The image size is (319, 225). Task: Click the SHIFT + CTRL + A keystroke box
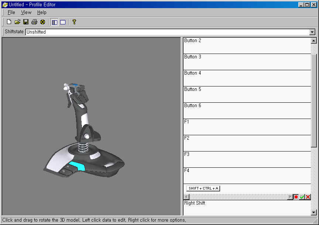click(203, 188)
